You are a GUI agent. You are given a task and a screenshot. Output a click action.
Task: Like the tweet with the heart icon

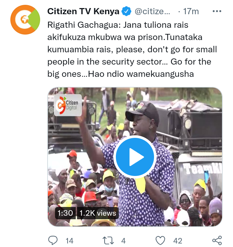[161, 241]
